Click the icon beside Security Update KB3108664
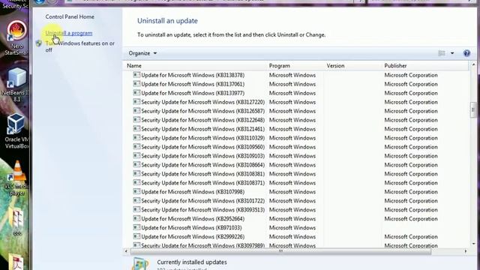This screenshot has width=480, height=270. click(x=136, y=164)
